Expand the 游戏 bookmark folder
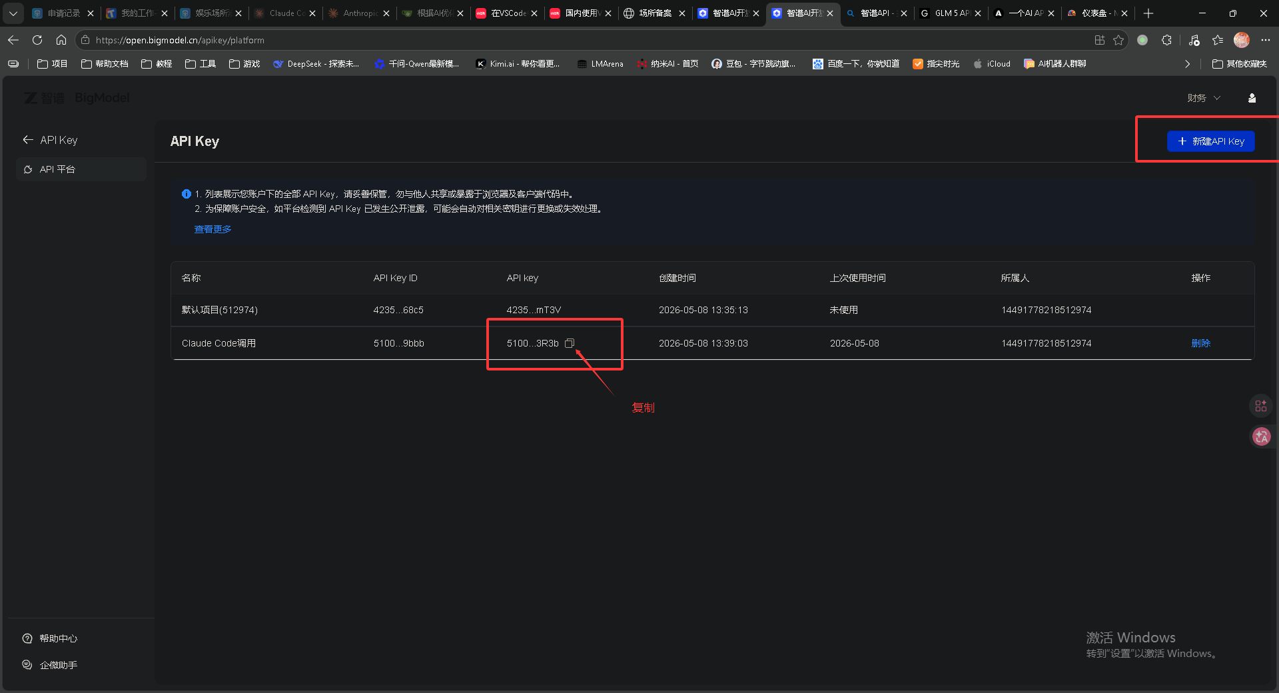The width and height of the screenshot is (1279, 693). click(x=244, y=64)
